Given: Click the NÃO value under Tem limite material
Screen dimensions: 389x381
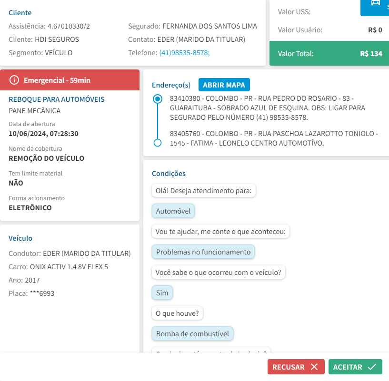Looking at the screenshot, I should pyautogui.click(x=16, y=183).
